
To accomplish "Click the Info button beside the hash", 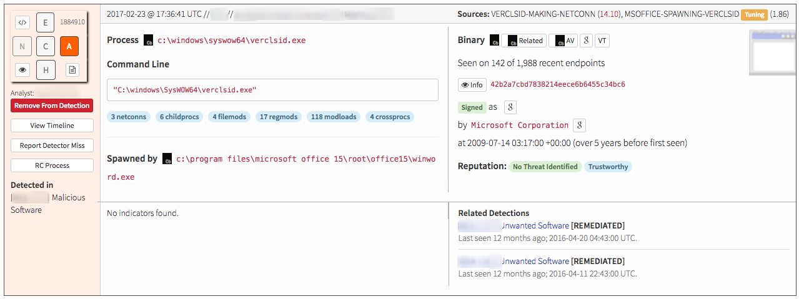I will coord(472,85).
